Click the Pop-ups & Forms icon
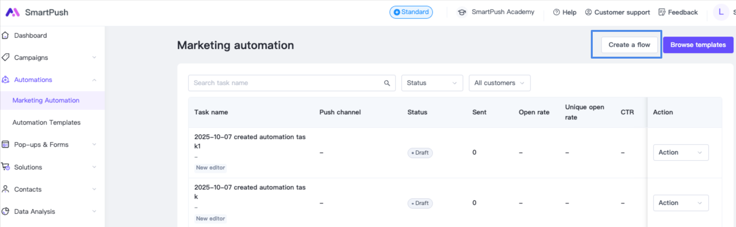The image size is (736, 227). coord(6,145)
